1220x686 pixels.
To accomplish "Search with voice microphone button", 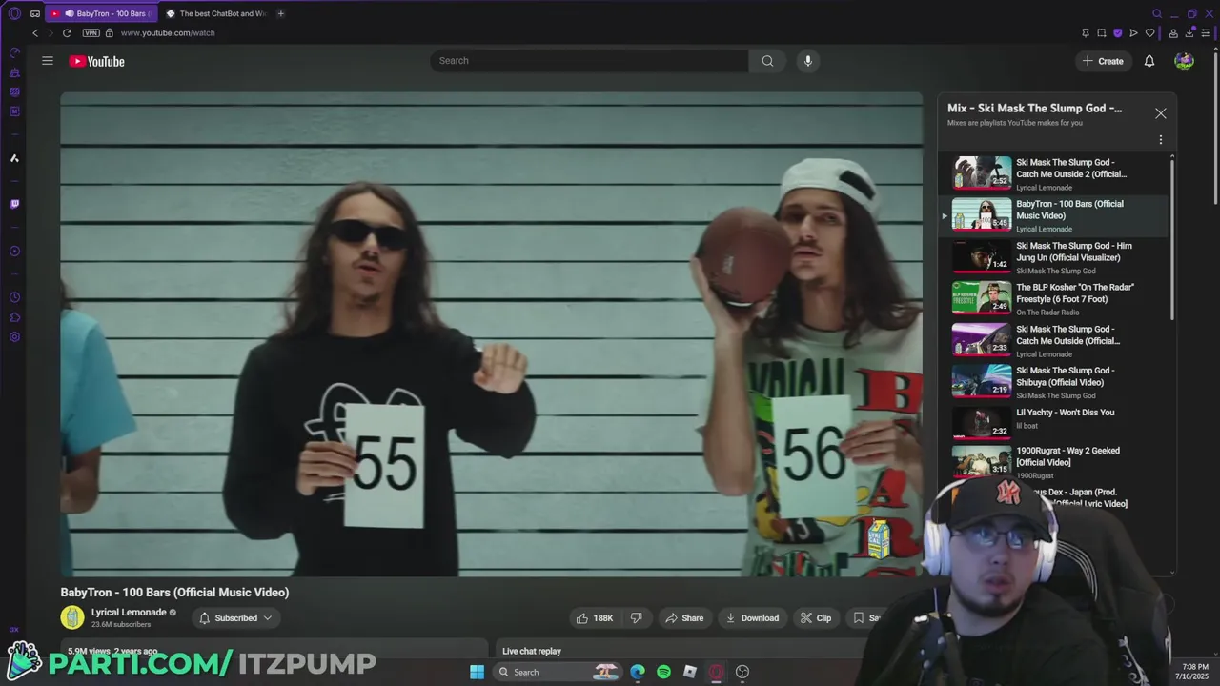I will click(807, 61).
